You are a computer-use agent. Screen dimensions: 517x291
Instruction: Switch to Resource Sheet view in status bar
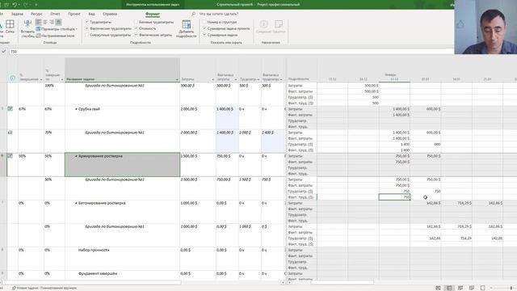[472, 288]
